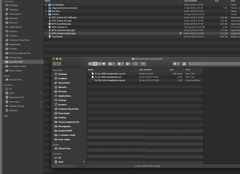240x174 pixels.
Task: Open the Dropbox toolbar dropdown
Action: (176, 64)
